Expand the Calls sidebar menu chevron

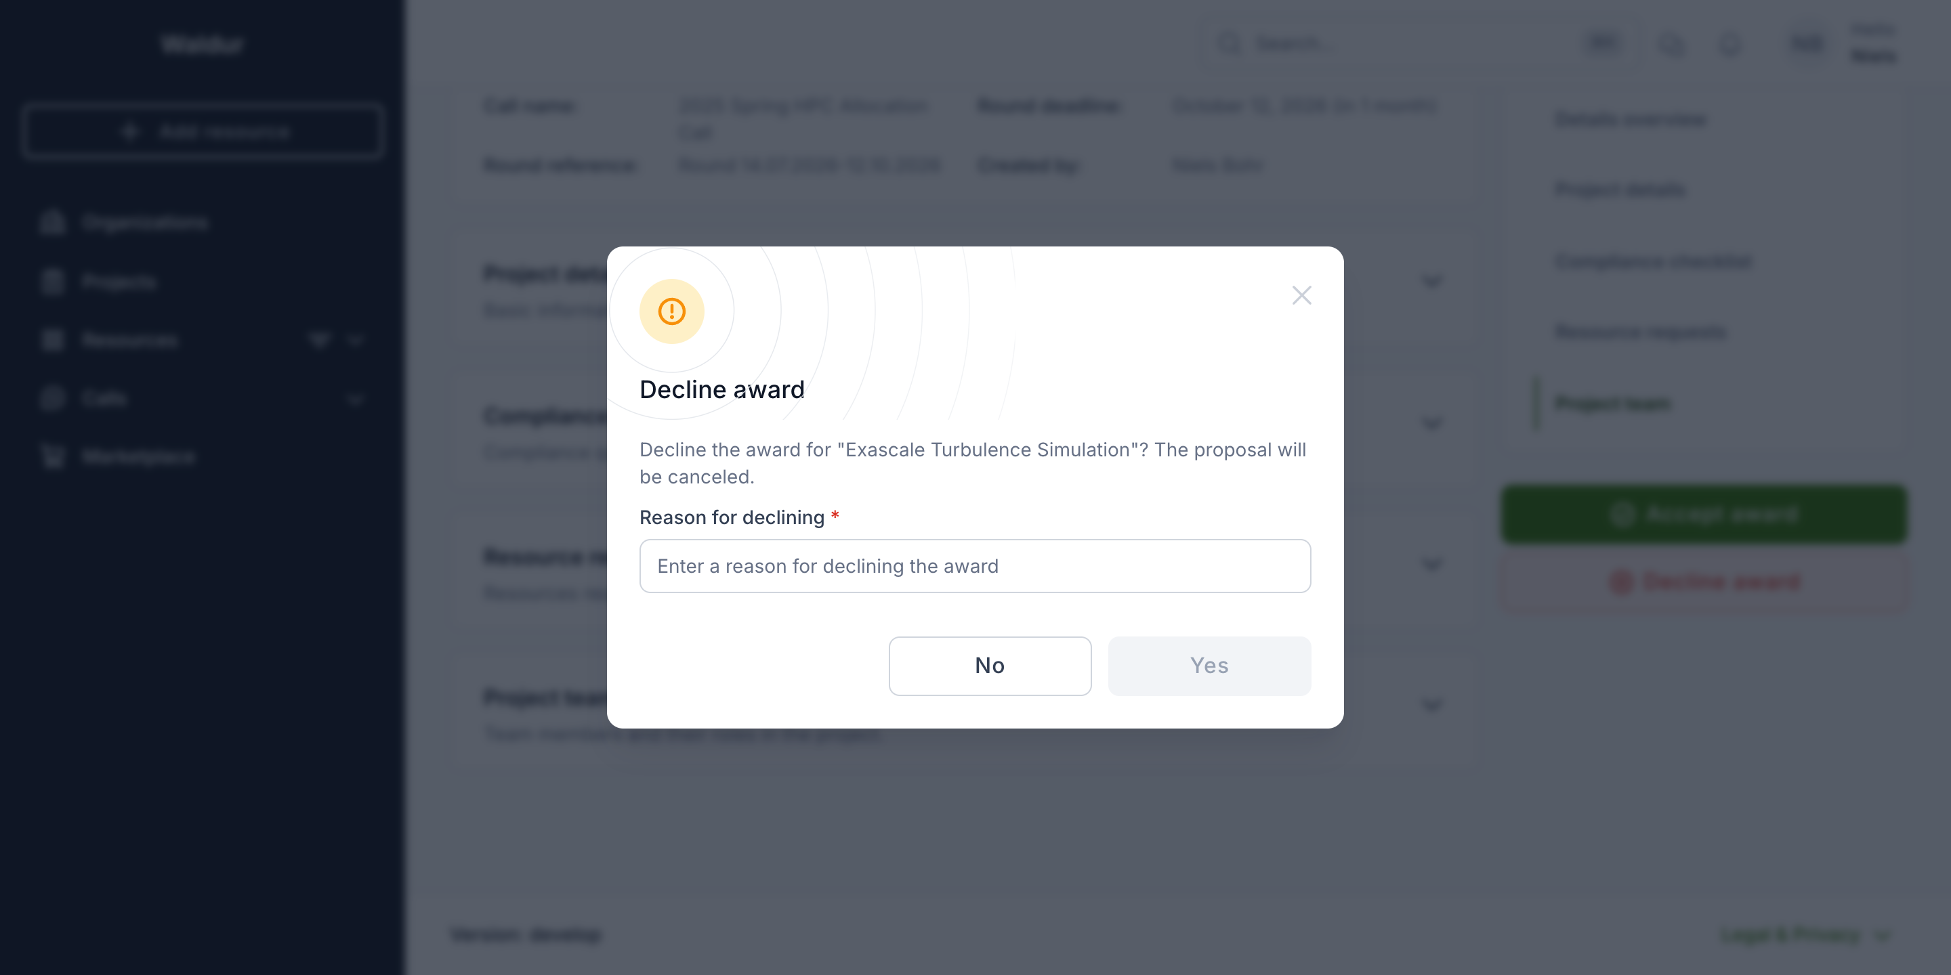click(355, 399)
